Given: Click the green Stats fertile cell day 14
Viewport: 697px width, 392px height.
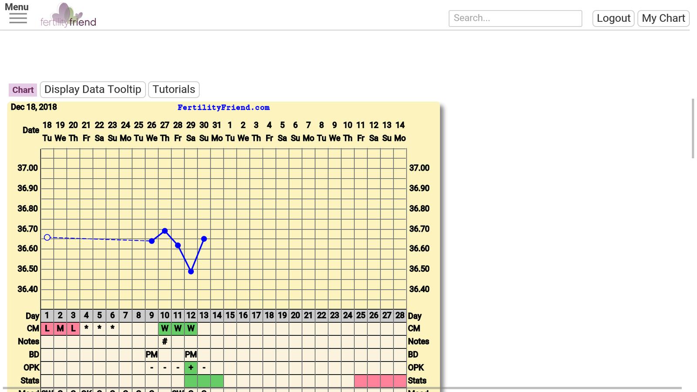Looking at the screenshot, I should pyautogui.click(x=217, y=381).
